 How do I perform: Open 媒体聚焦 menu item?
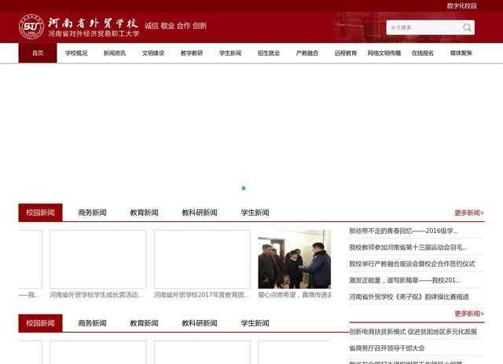coord(461,53)
